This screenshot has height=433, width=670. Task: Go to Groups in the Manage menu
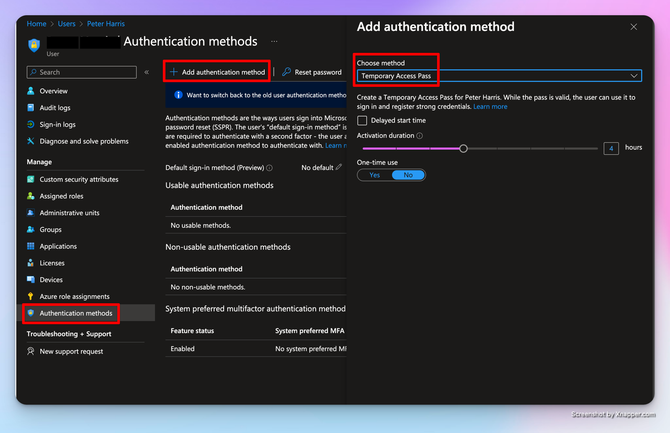click(50, 229)
